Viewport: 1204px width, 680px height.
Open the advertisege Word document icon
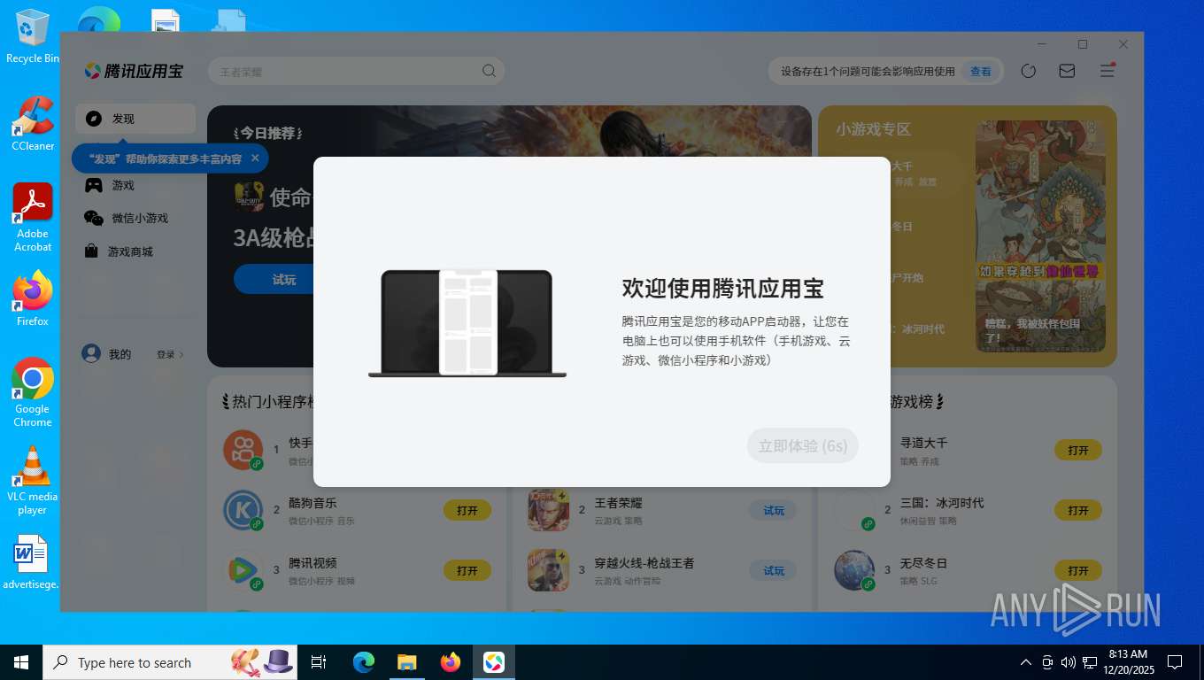tap(31, 562)
